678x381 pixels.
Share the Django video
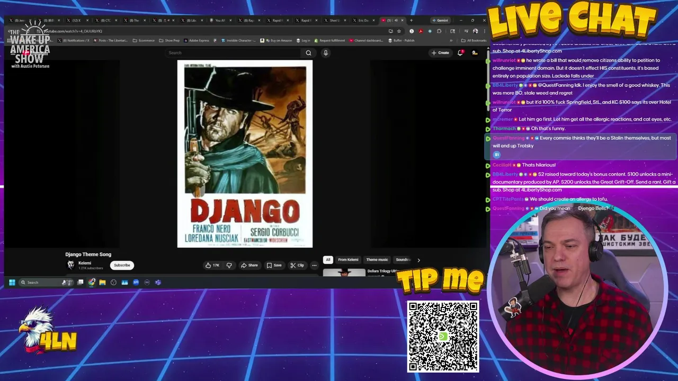tap(249, 265)
